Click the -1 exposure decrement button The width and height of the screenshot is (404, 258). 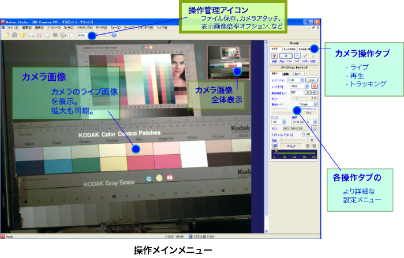[x=308, y=92]
